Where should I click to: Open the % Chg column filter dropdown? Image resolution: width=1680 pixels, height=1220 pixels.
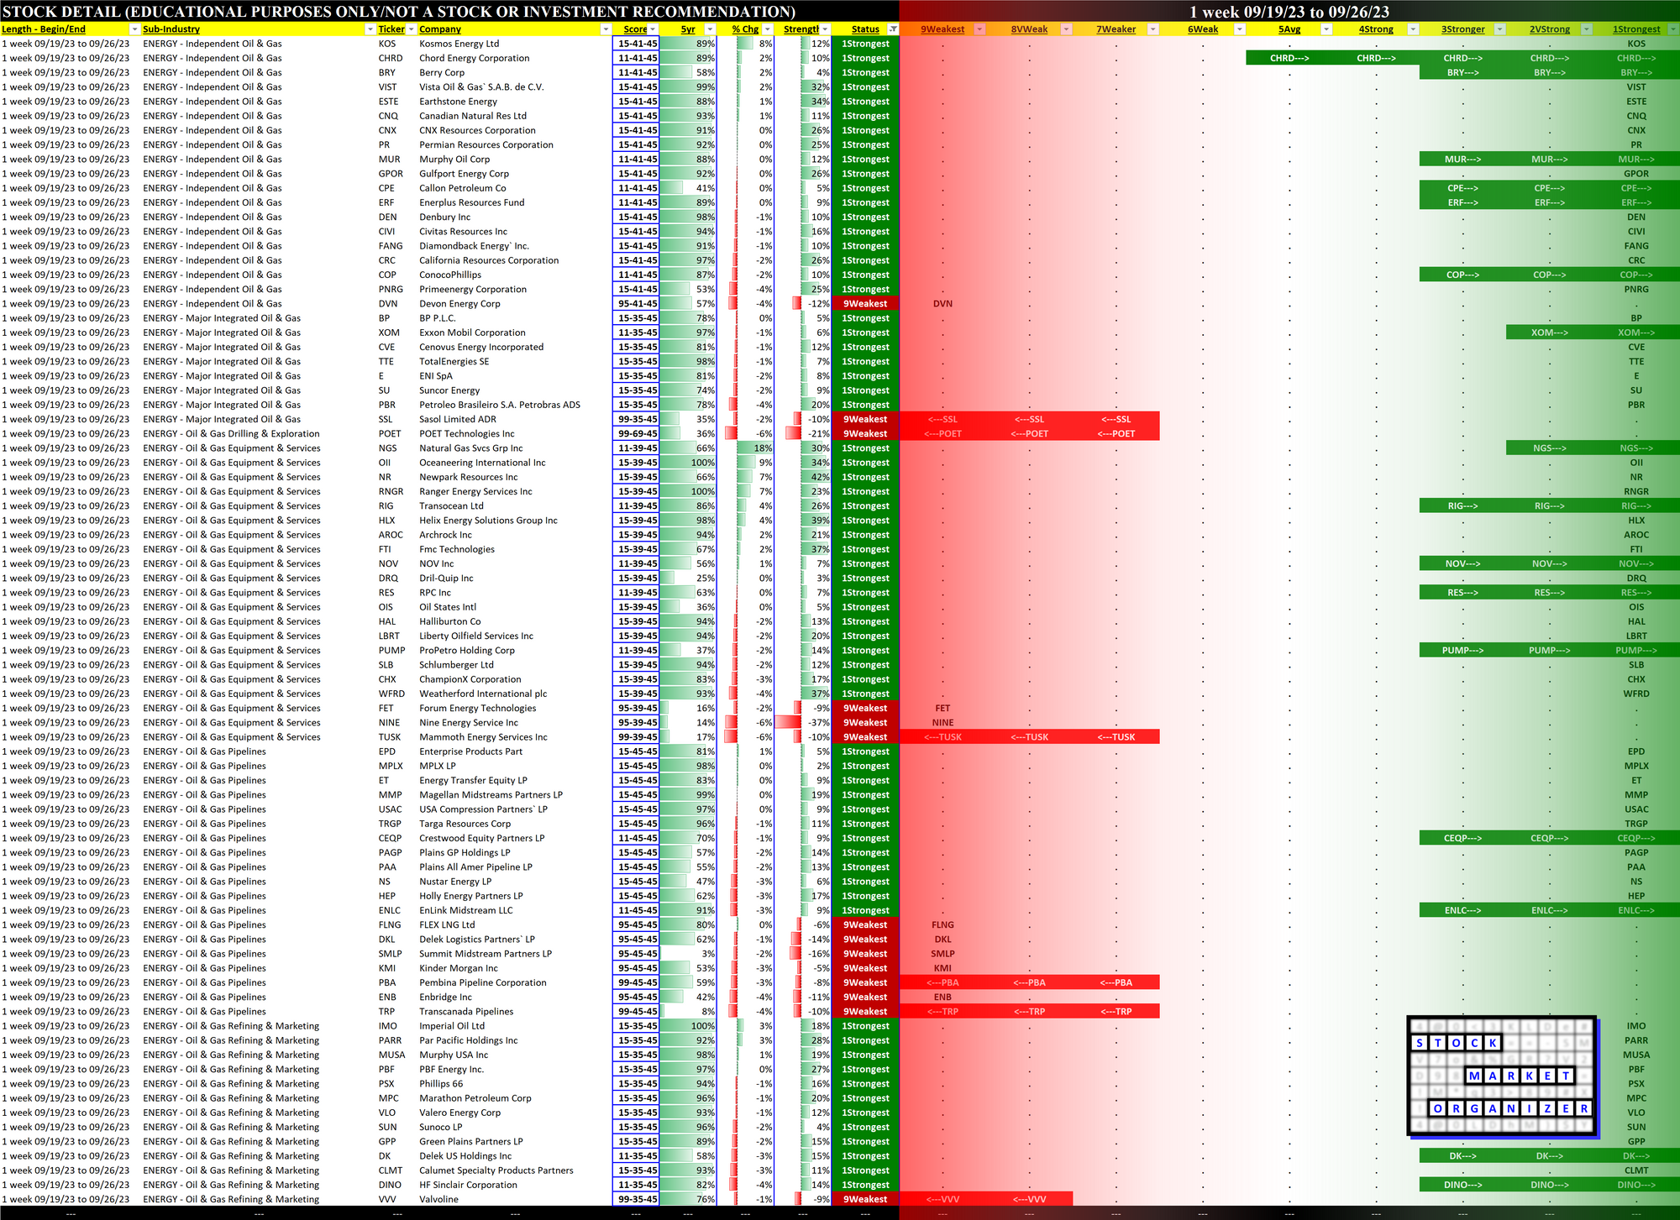tap(767, 29)
